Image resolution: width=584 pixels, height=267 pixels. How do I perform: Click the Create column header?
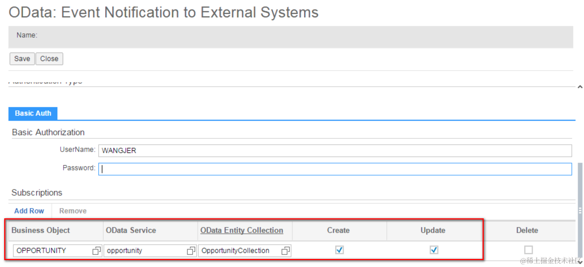[338, 230]
